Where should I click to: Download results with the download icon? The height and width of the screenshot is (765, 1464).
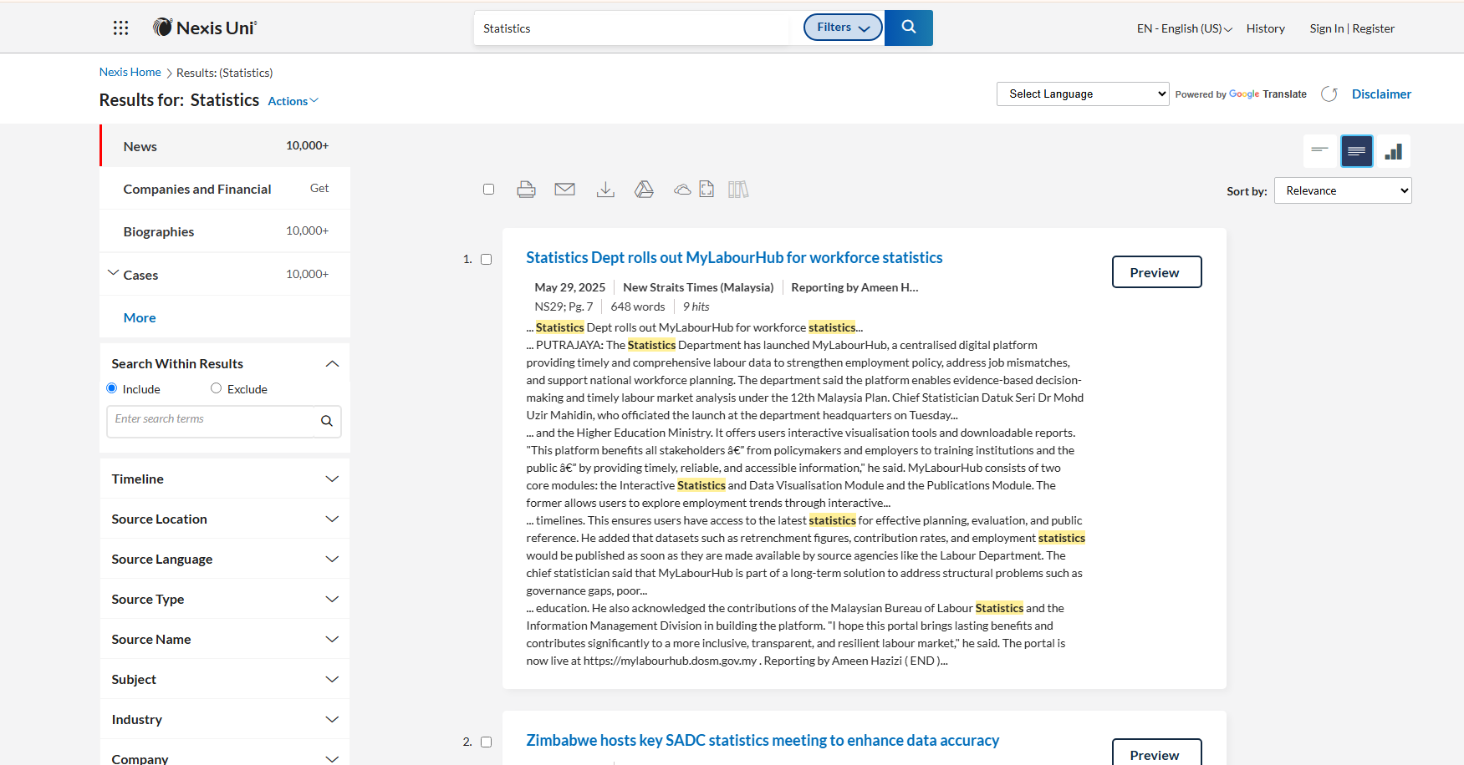click(x=605, y=190)
